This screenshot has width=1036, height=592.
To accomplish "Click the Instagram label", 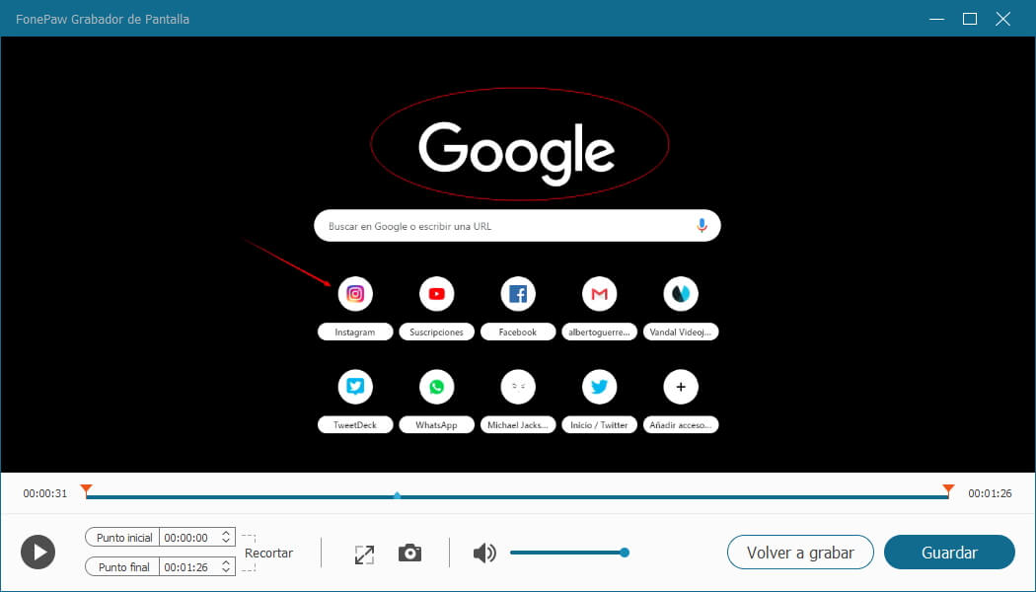I will pyautogui.click(x=355, y=332).
